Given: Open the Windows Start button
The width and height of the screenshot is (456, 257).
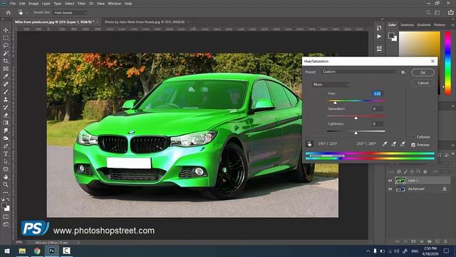Looking at the screenshot, I should point(6,251).
